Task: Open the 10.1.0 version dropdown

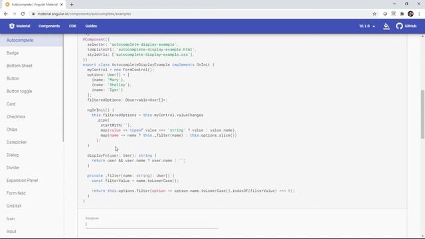Action: (367, 26)
